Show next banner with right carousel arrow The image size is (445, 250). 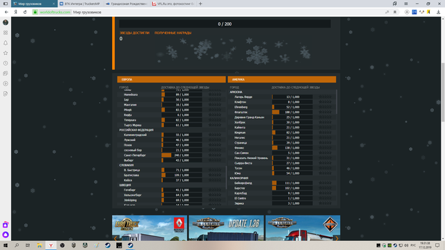point(337,238)
